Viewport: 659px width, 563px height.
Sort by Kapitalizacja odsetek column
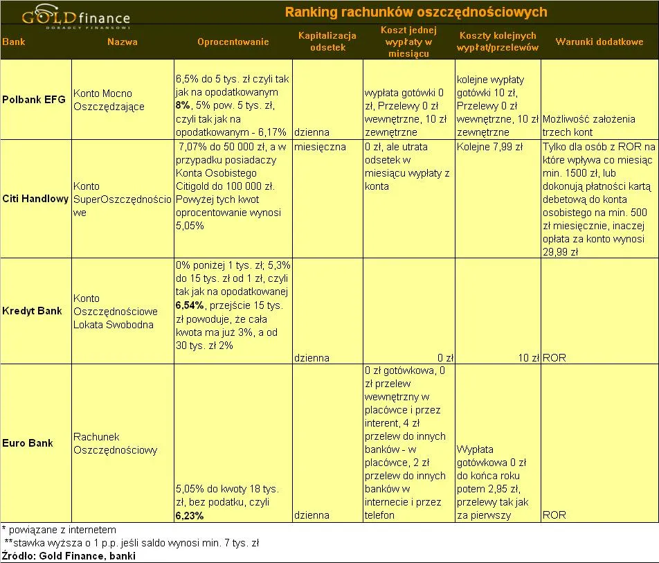tap(326, 42)
